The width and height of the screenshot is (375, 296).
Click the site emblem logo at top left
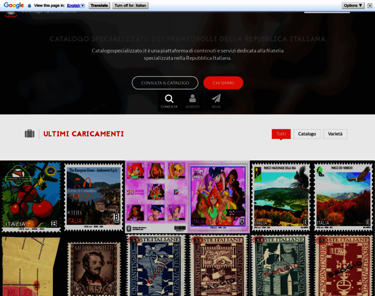(11, 14)
